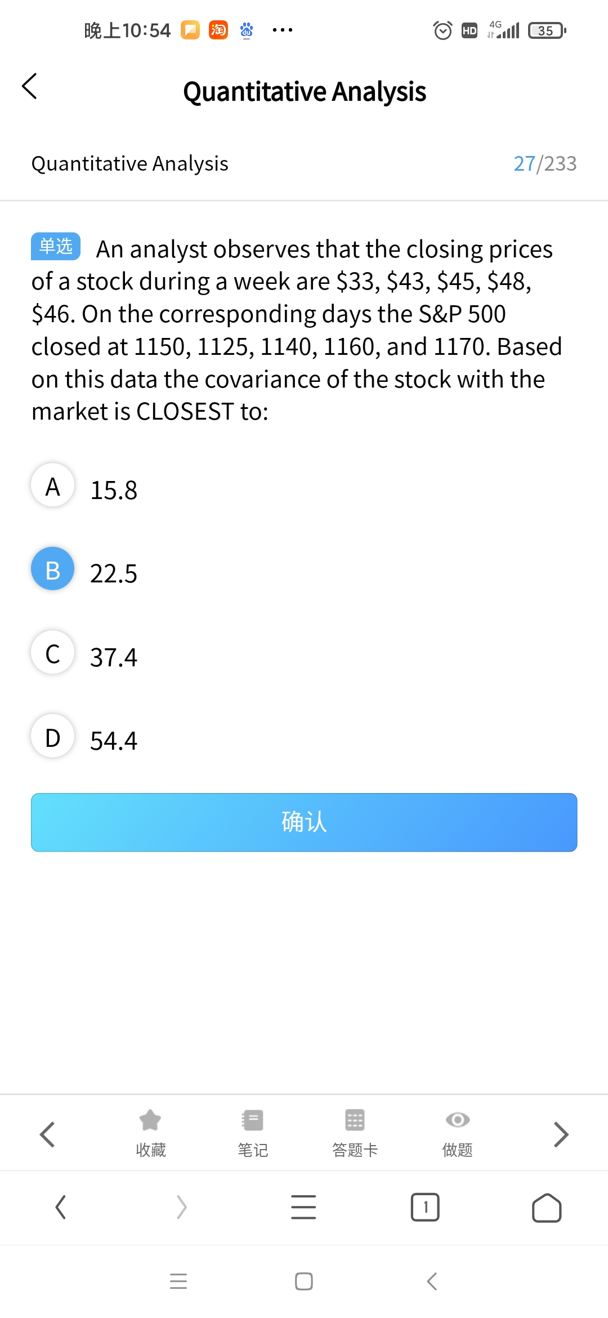This screenshot has width=608, height=1318.
Task: Tap the browser back navigation arrow
Action: (x=61, y=1207)
